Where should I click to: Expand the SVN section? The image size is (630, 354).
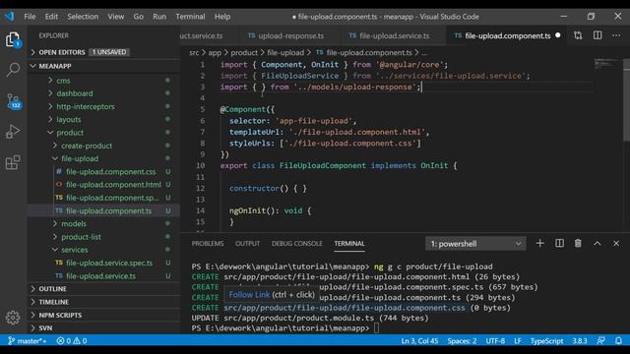45,327
